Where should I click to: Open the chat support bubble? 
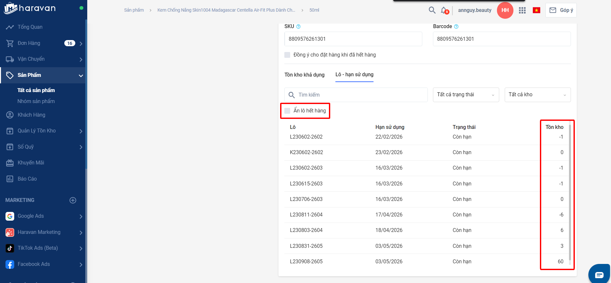599,275
